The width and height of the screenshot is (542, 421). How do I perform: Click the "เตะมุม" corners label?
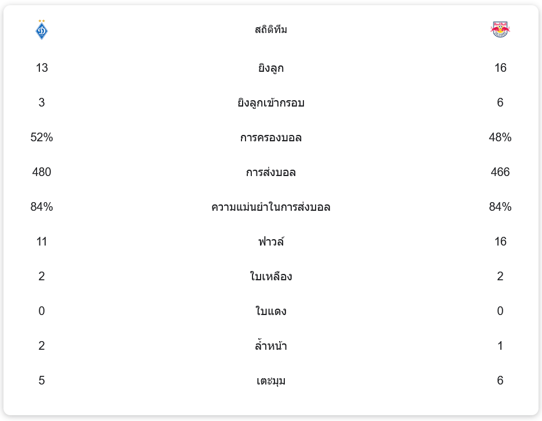coord(271,381)
